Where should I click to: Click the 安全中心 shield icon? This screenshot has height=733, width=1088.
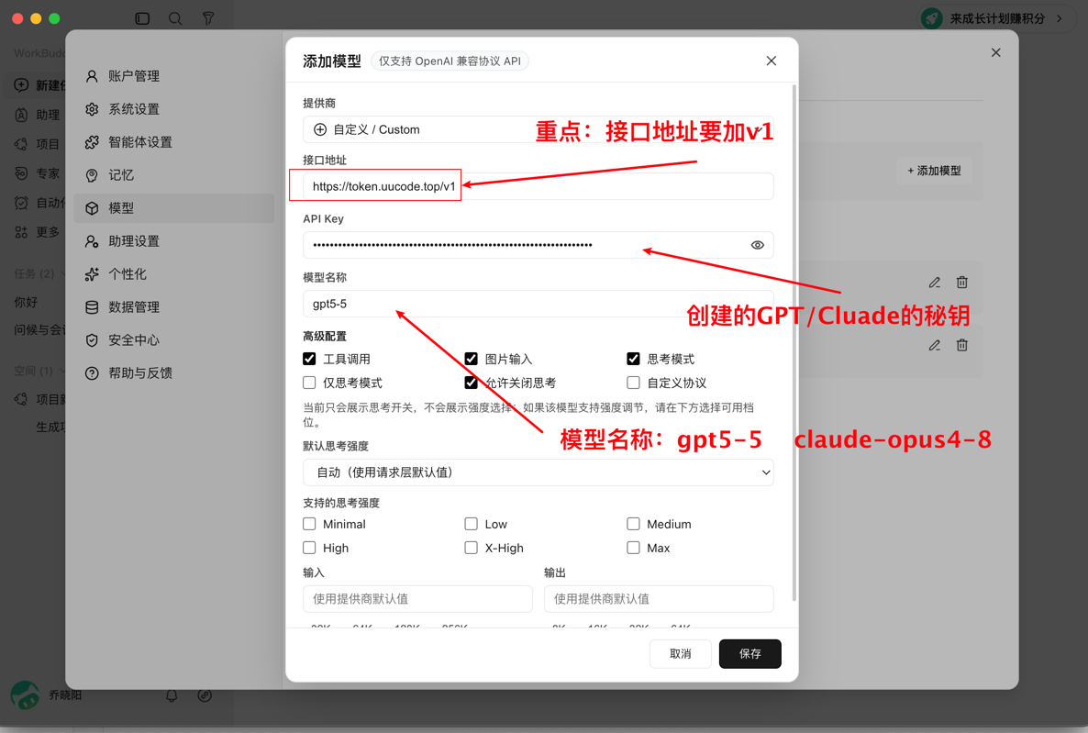click(x=92, y=340)
